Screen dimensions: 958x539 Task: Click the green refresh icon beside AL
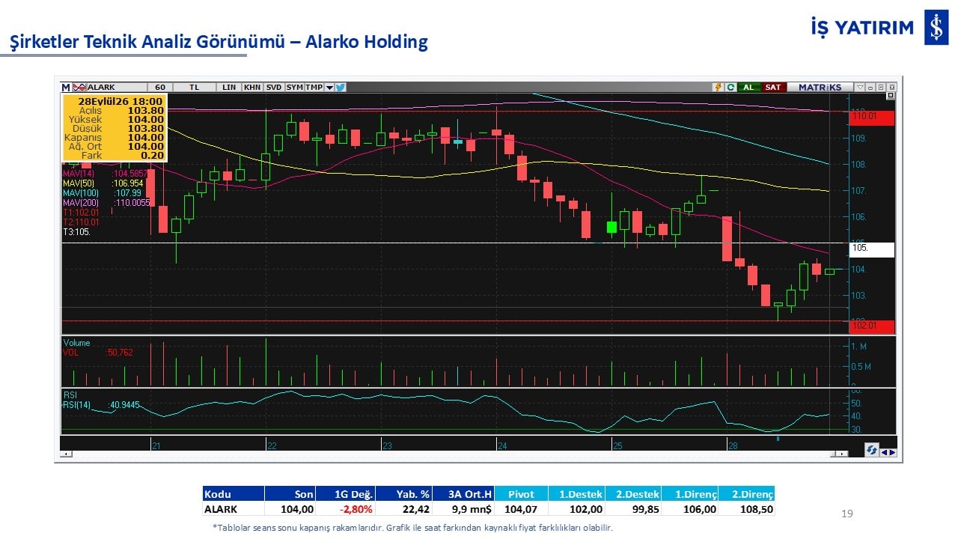click(731, 87)
